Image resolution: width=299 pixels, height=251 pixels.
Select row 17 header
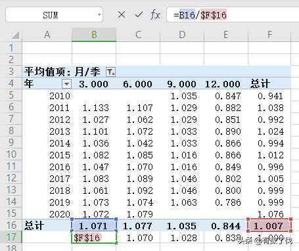pyautogui.click(x=11, y=237)
